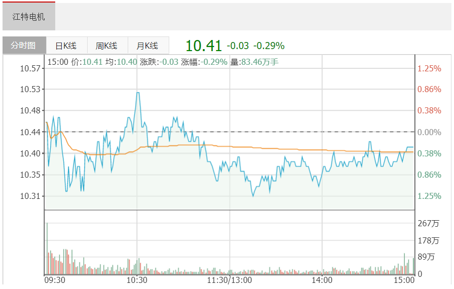Click the 14:00 time axis label
The width and height of the screenshot is (454, 289).
pos(322,280)
